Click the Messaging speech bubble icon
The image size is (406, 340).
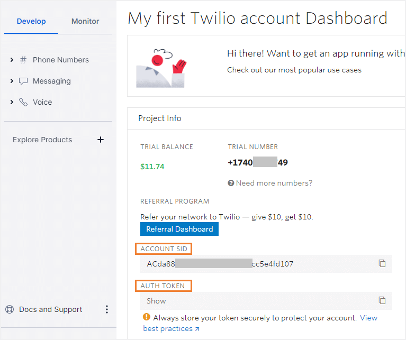tap(23, 81)
